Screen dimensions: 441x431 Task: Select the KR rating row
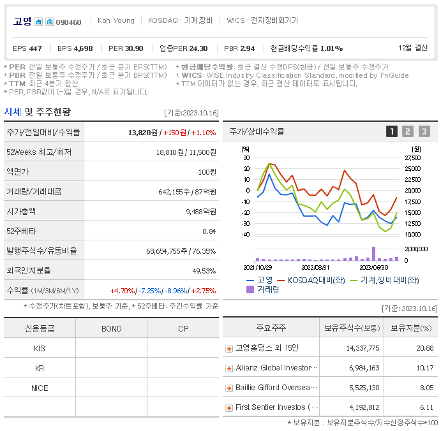click(112, 368)
